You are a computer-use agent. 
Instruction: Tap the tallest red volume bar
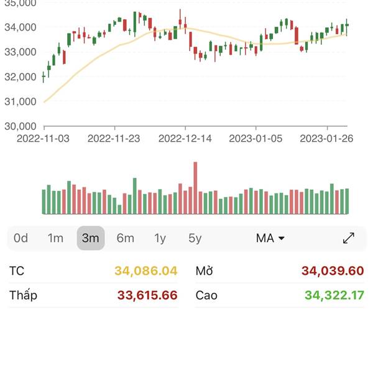196,188
